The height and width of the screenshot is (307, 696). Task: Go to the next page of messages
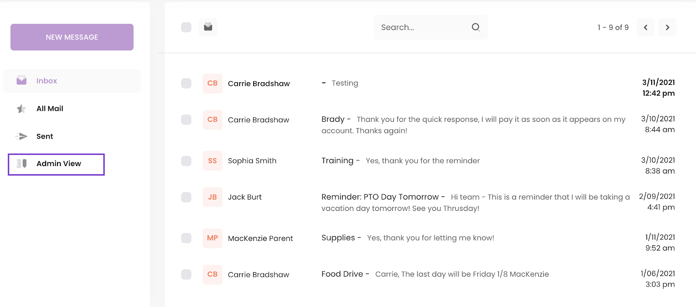tap(667, 27)
